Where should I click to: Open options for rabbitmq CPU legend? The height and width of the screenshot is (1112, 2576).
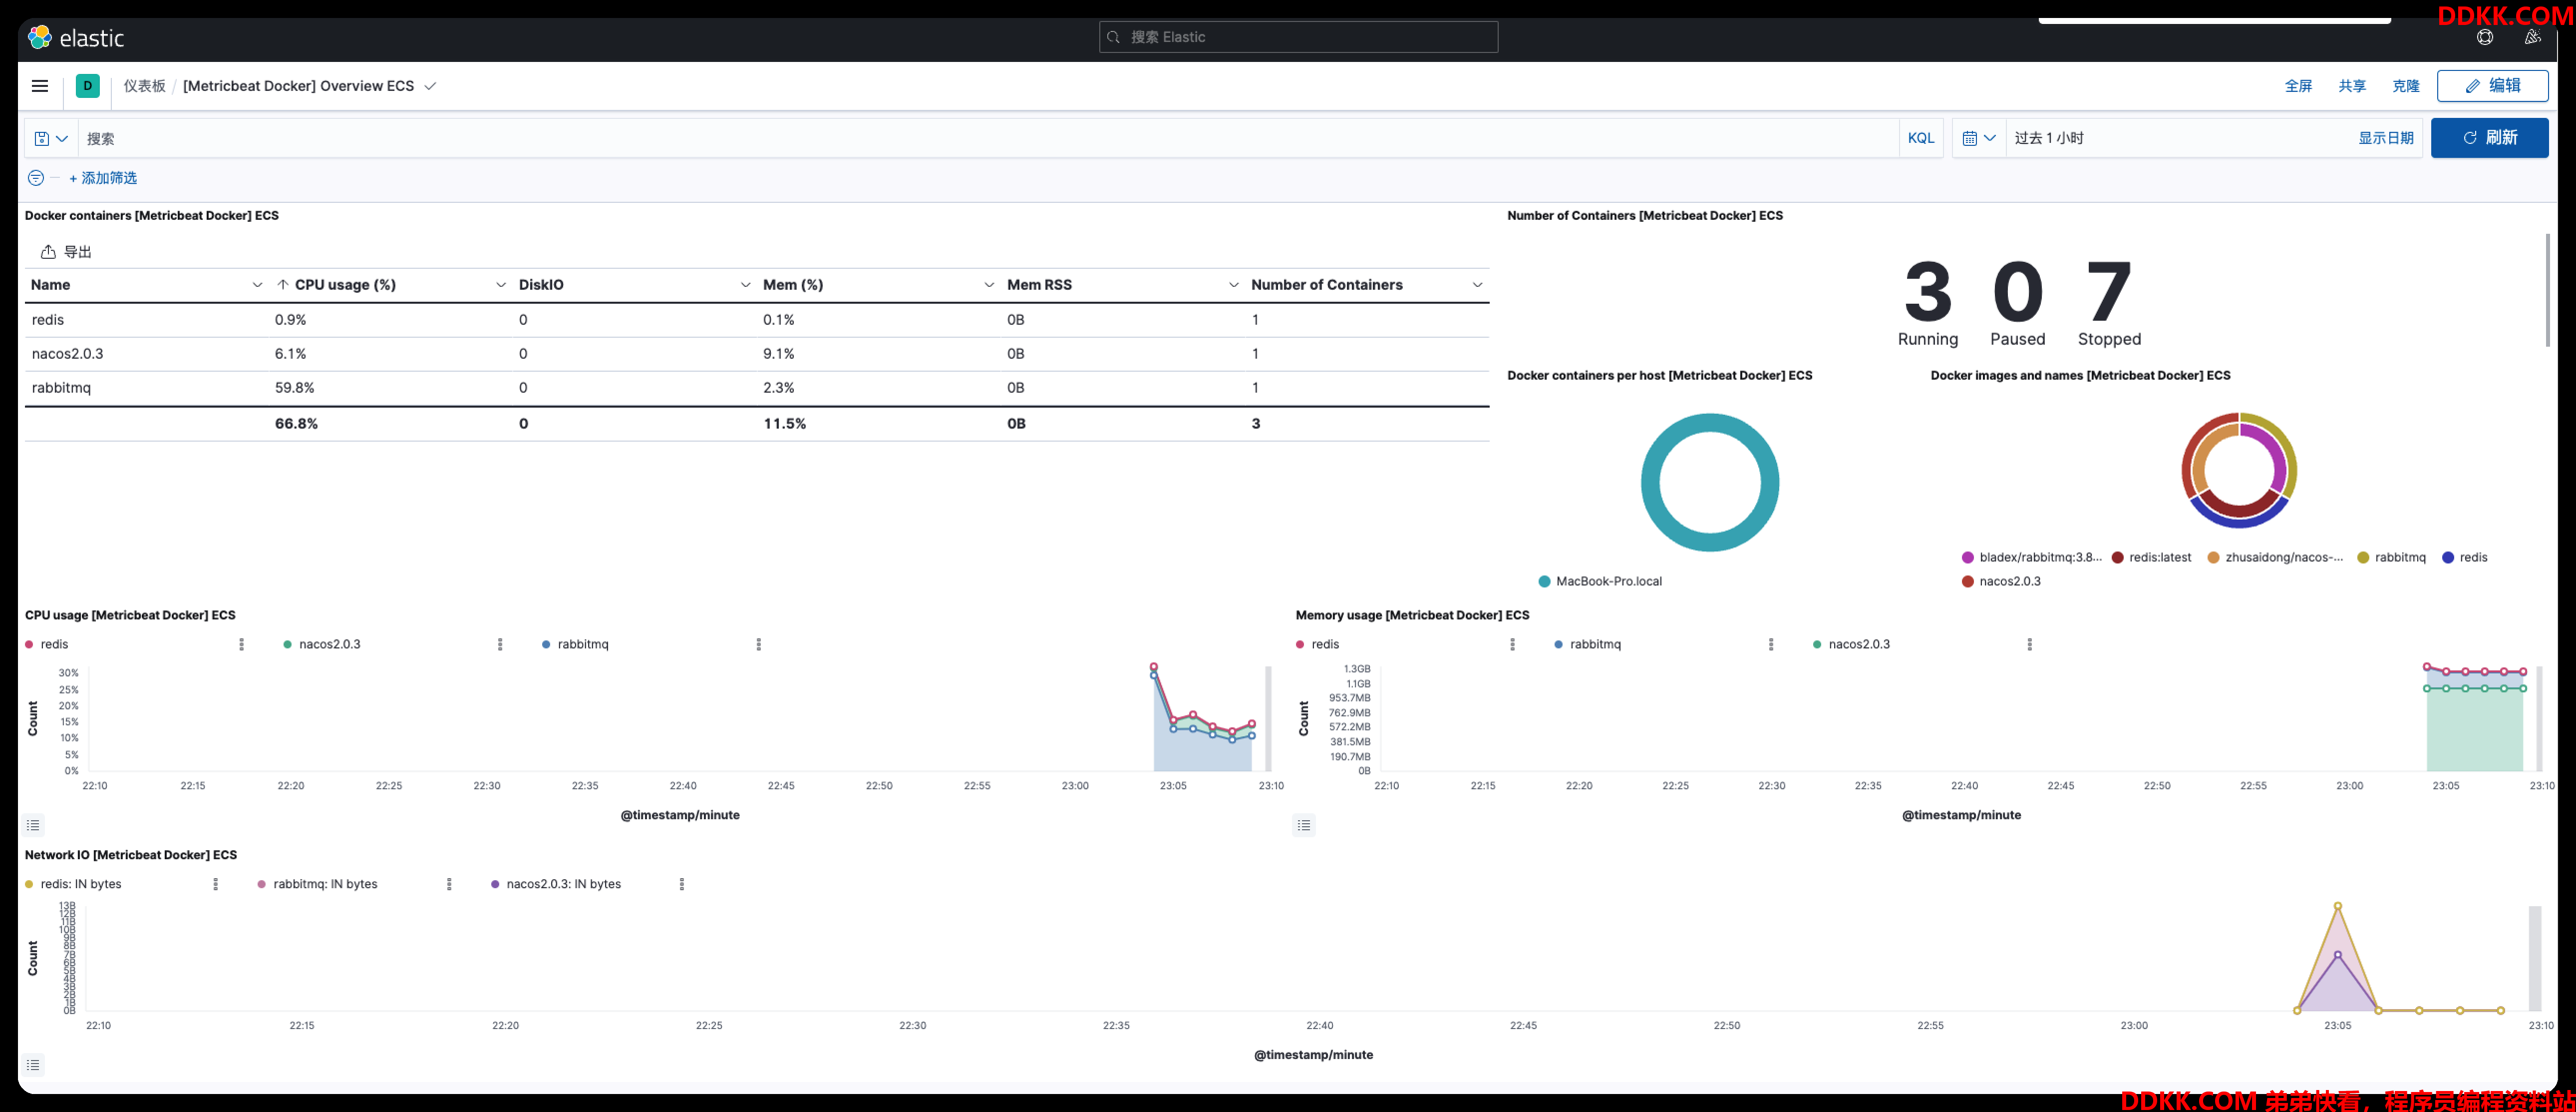[x=758, y=643]
